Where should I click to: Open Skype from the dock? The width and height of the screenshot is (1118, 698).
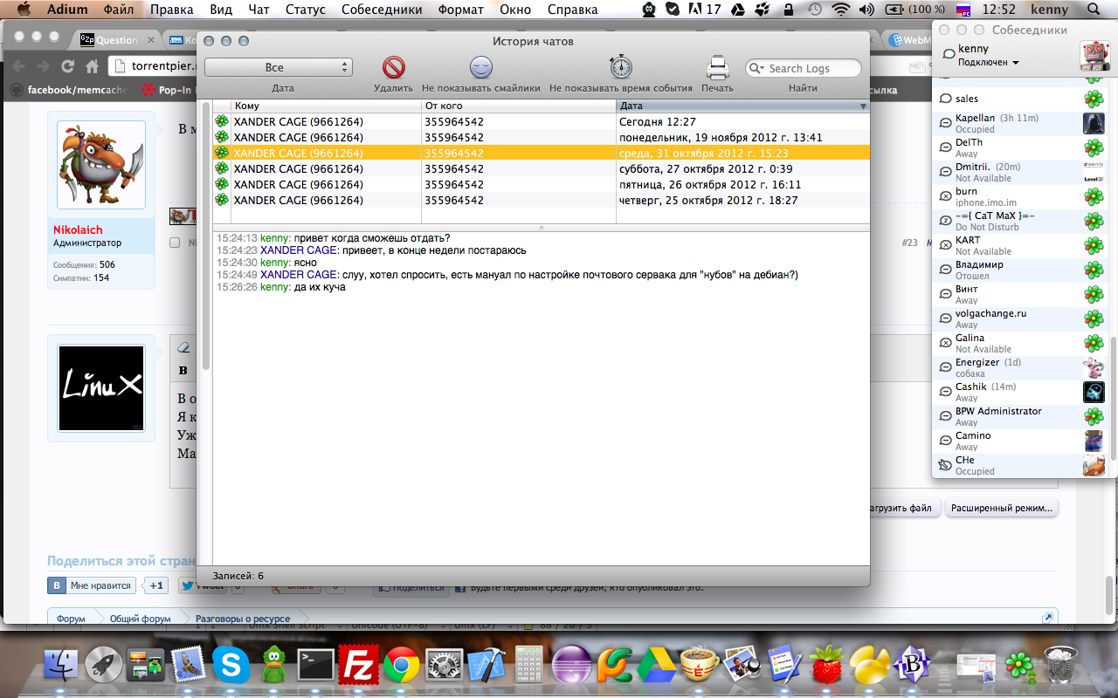pos(231,667)
